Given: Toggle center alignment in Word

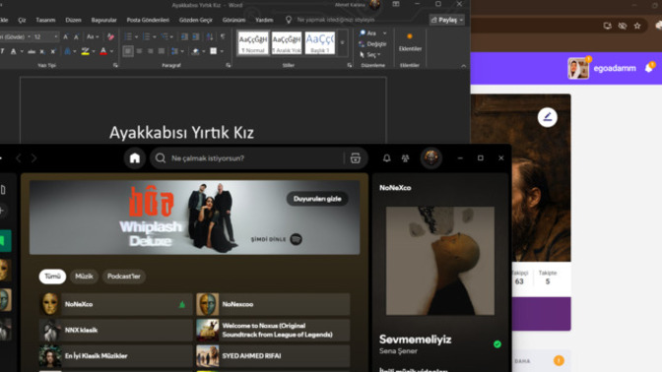Looking at the screenshot, I should coord(139,51).
